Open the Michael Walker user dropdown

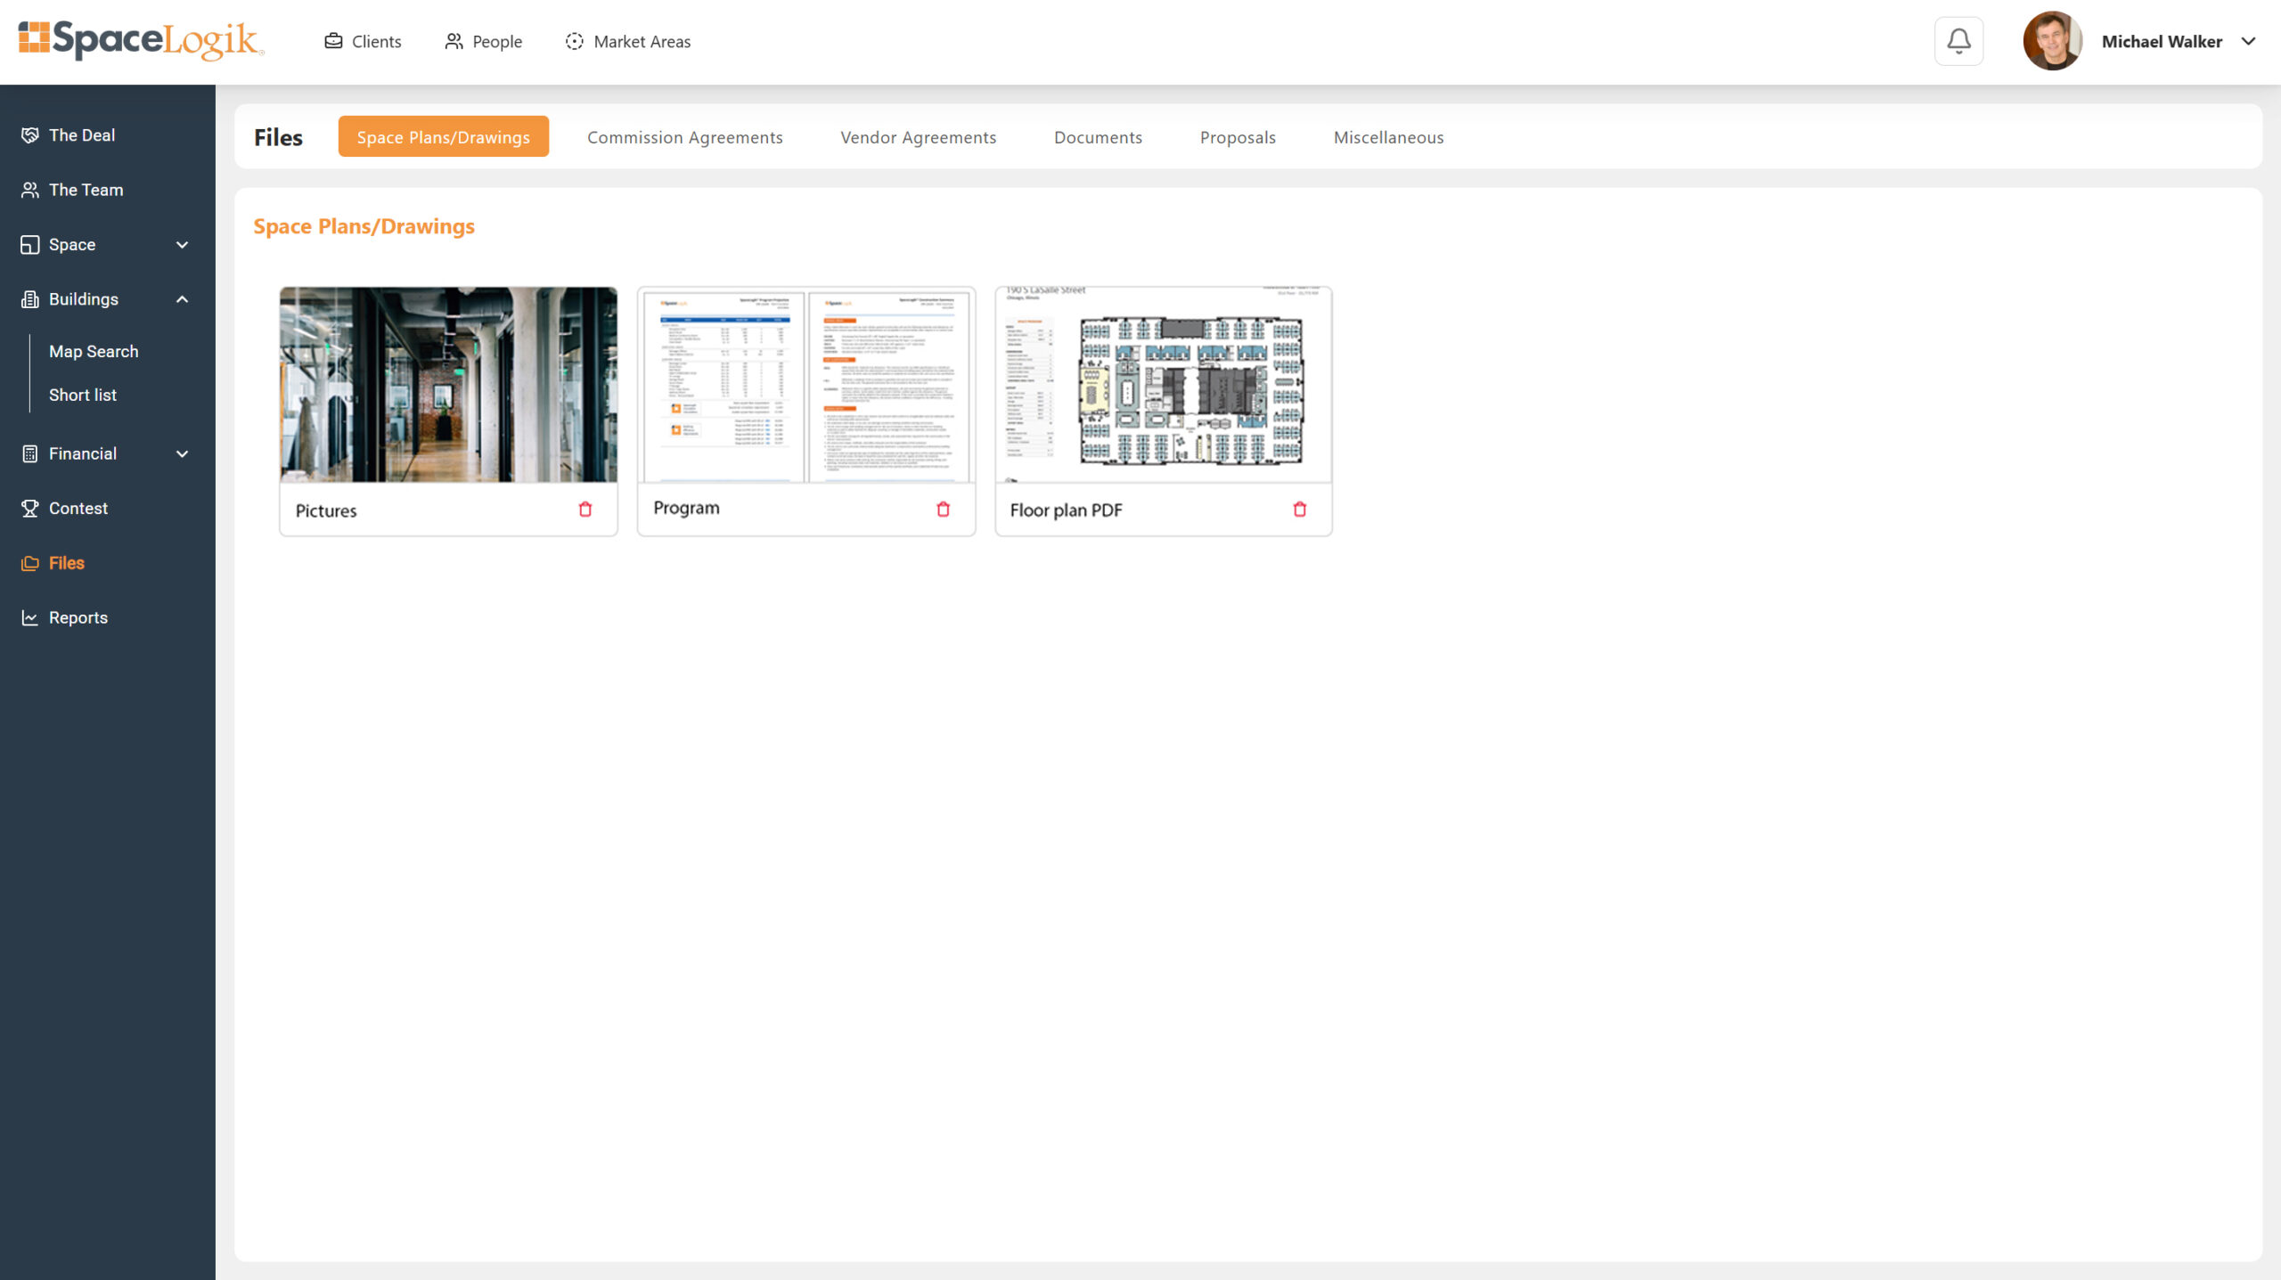coord(2248,41)
